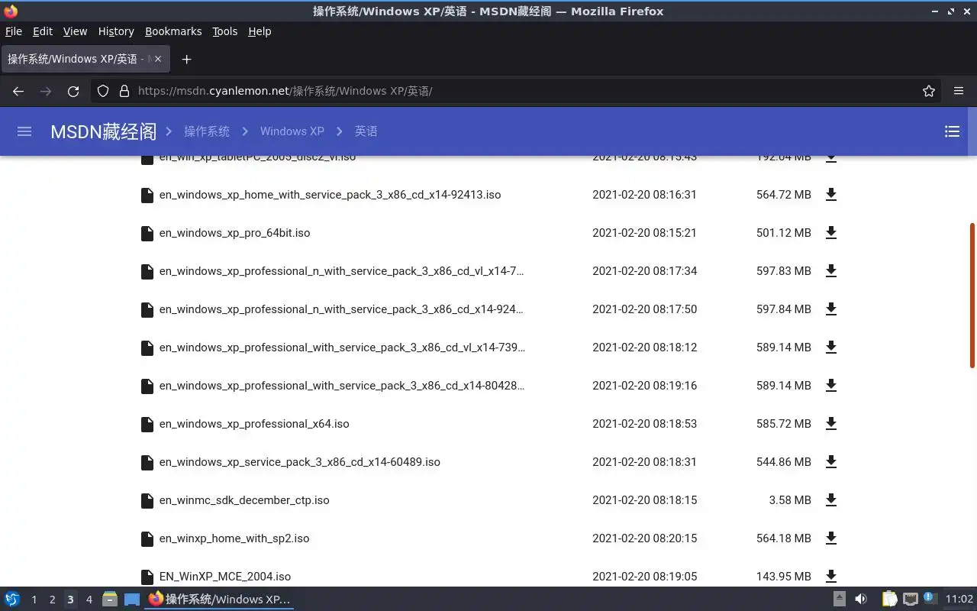Open the View menu
This screenshot has width=977, height=611.
(x=75, y=31)
